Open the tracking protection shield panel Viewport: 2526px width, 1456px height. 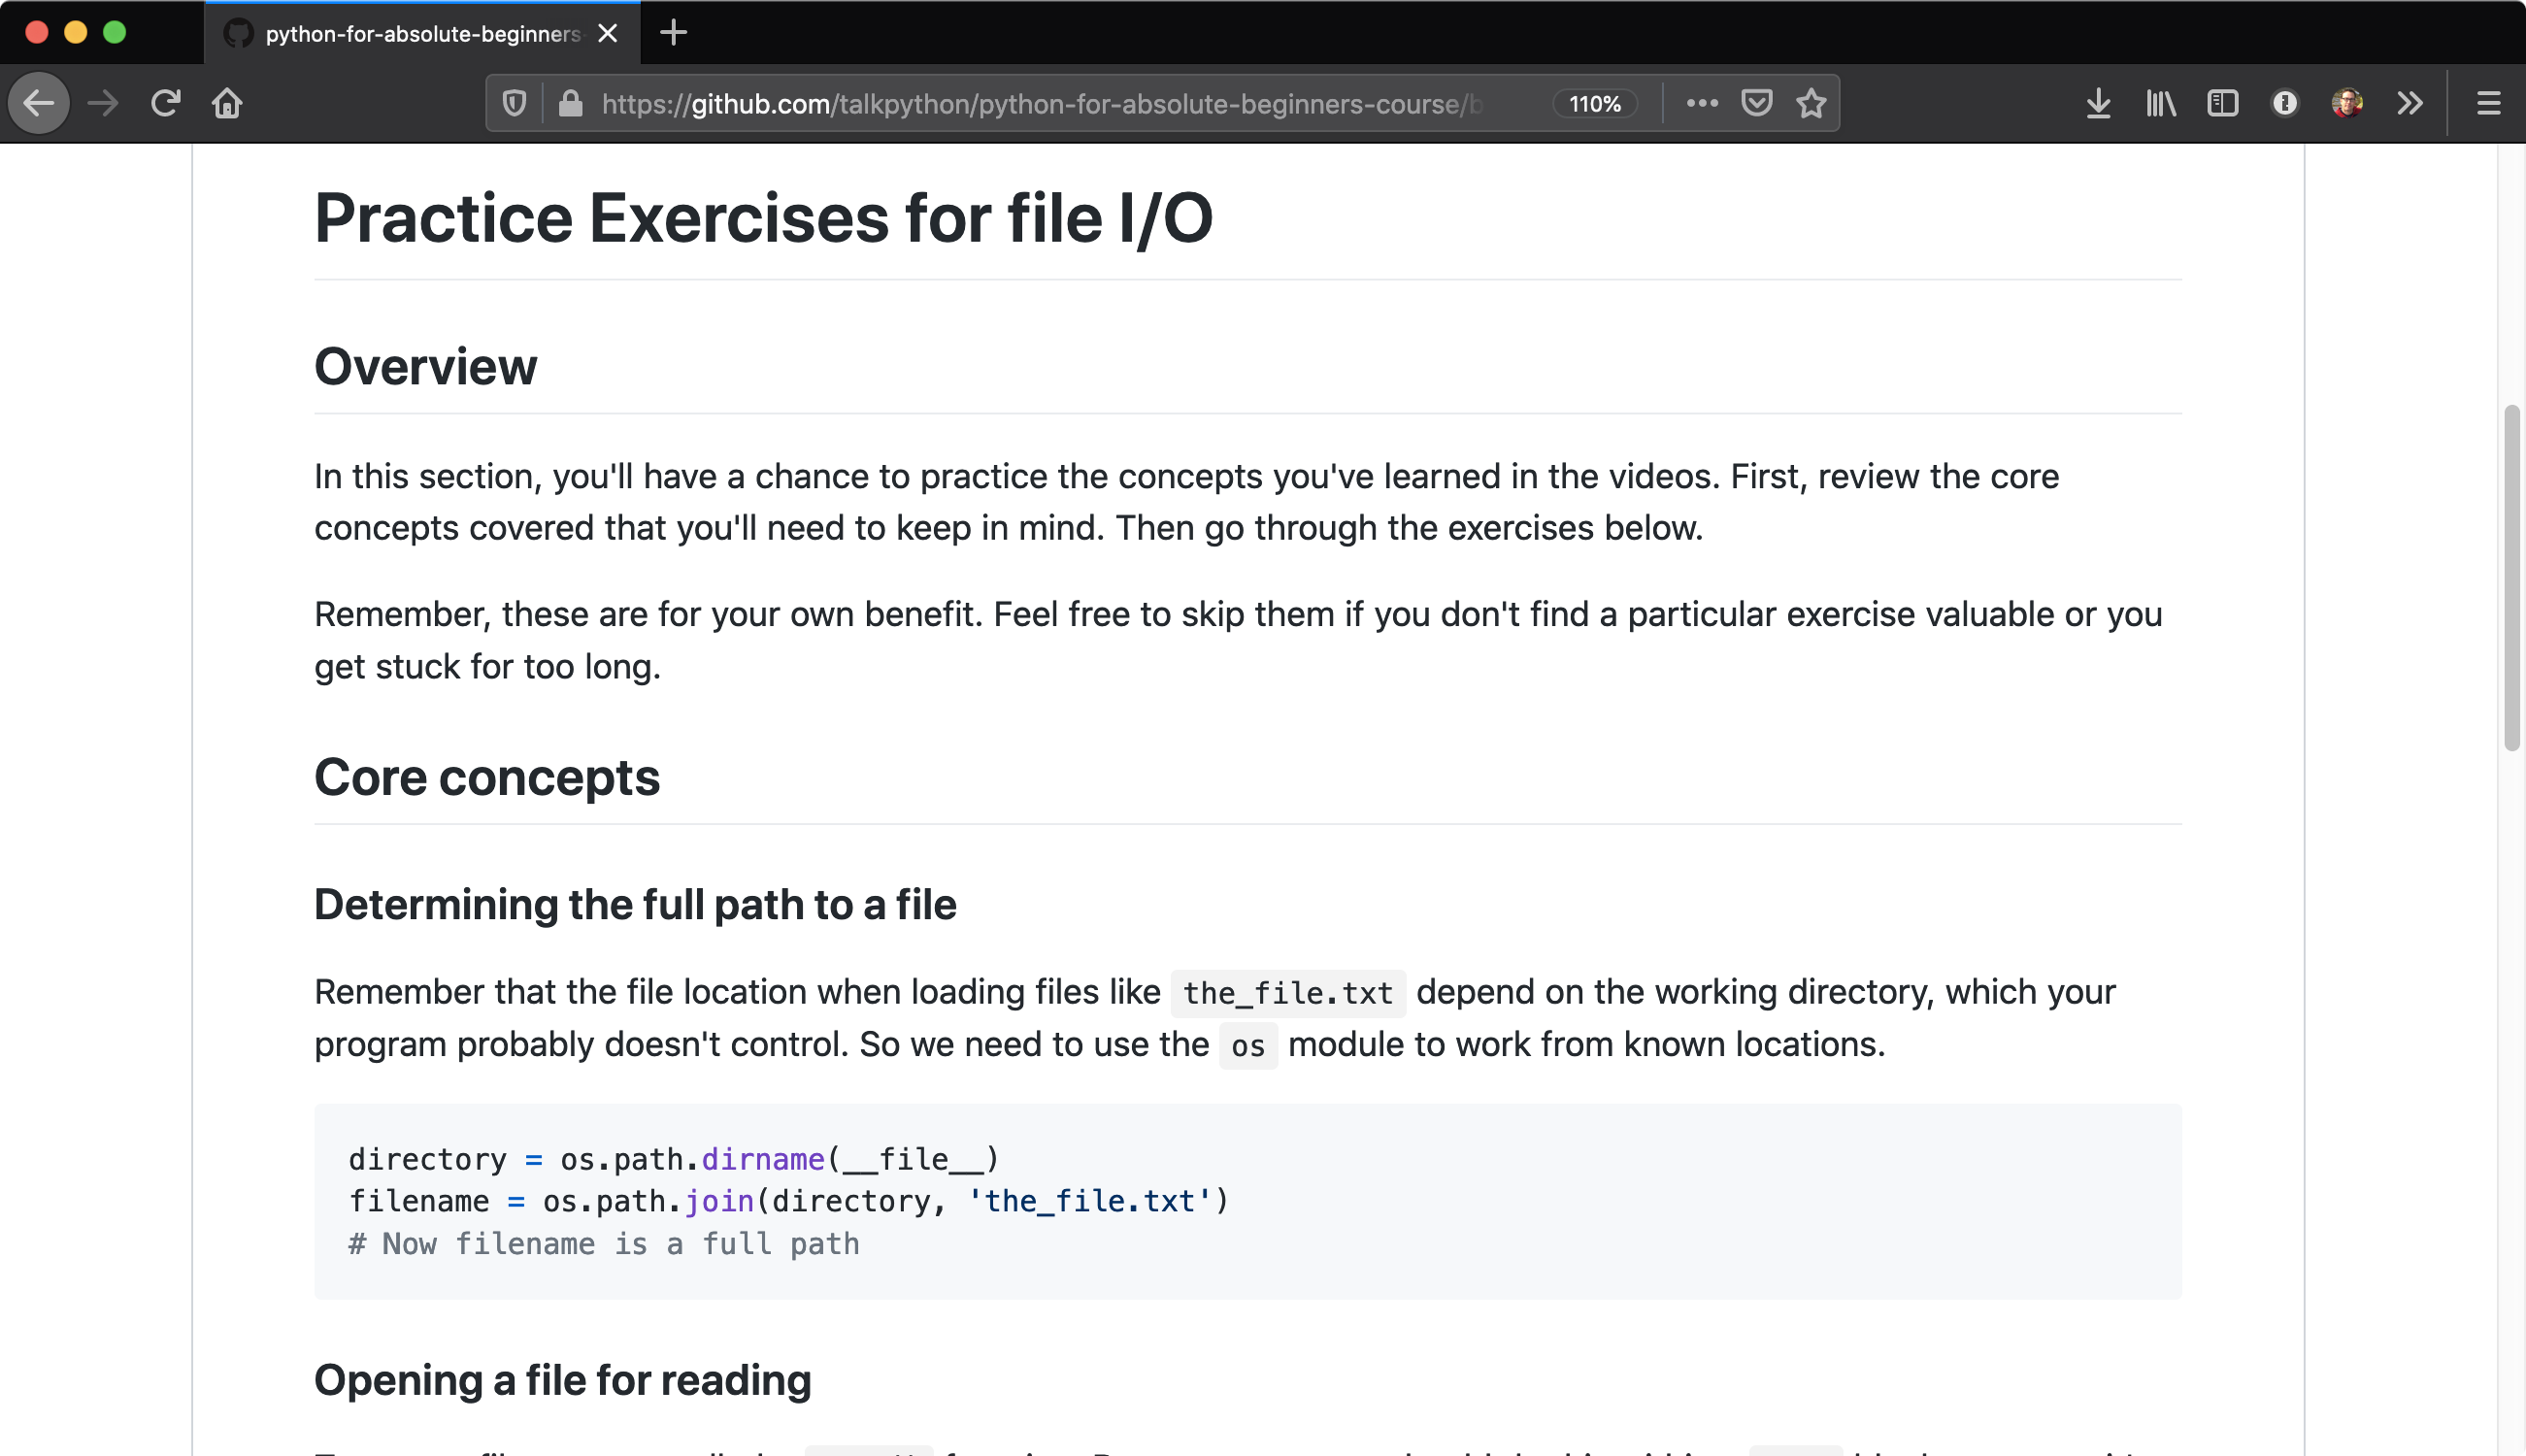[x=513, y=102]
